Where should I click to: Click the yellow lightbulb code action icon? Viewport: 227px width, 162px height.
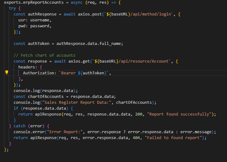7,72
